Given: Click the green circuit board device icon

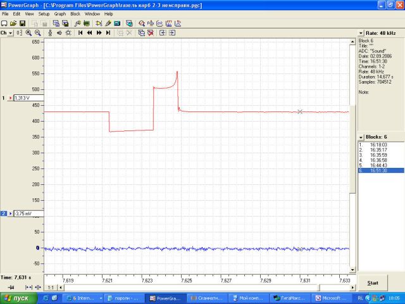Looking at the screenshot, I should tap(87, 23).
